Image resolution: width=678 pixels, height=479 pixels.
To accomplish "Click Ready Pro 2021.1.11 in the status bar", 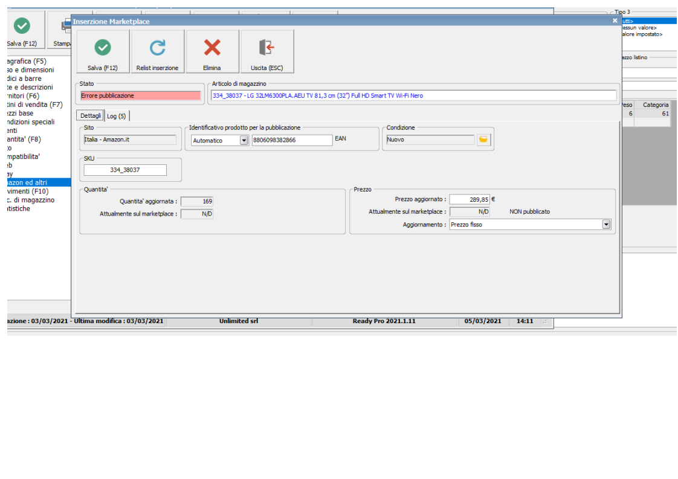I will pyautogui.click(x=384, y=321).
